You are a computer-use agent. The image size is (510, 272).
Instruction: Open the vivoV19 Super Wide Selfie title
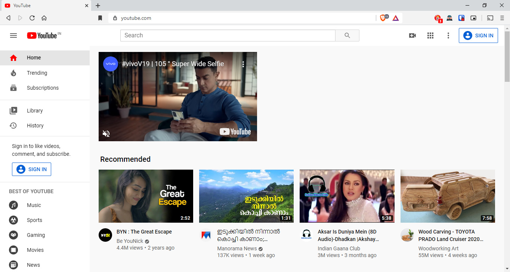tap(173, 64)
